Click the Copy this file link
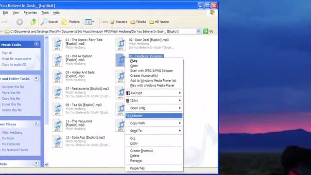The width and height of the screenshot is (311, 175). pos(11,98)
